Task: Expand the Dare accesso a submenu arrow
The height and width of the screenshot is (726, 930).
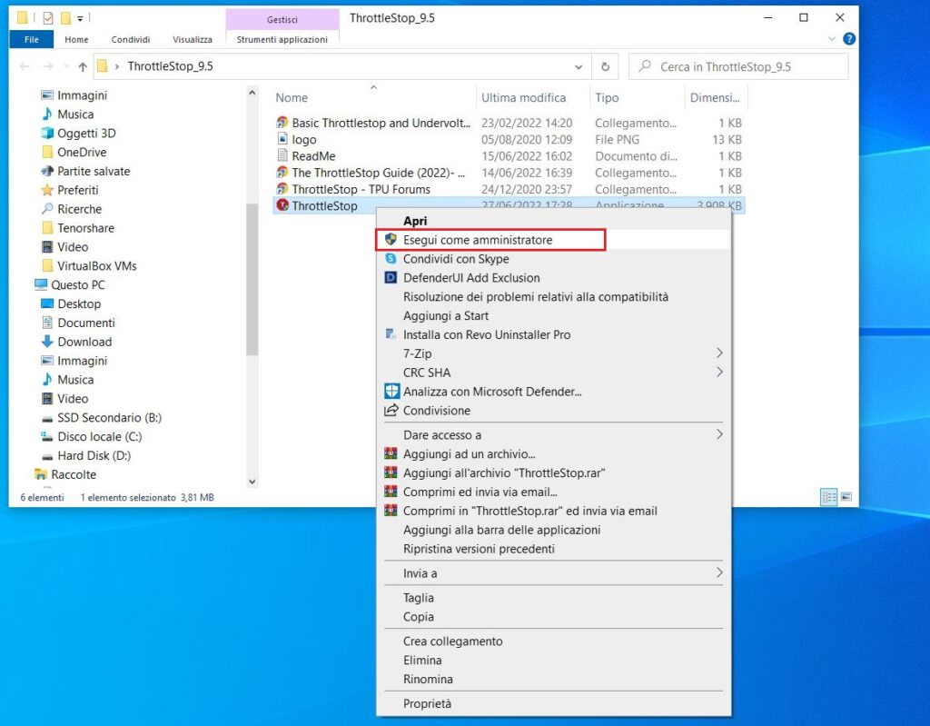Action: 719,434
